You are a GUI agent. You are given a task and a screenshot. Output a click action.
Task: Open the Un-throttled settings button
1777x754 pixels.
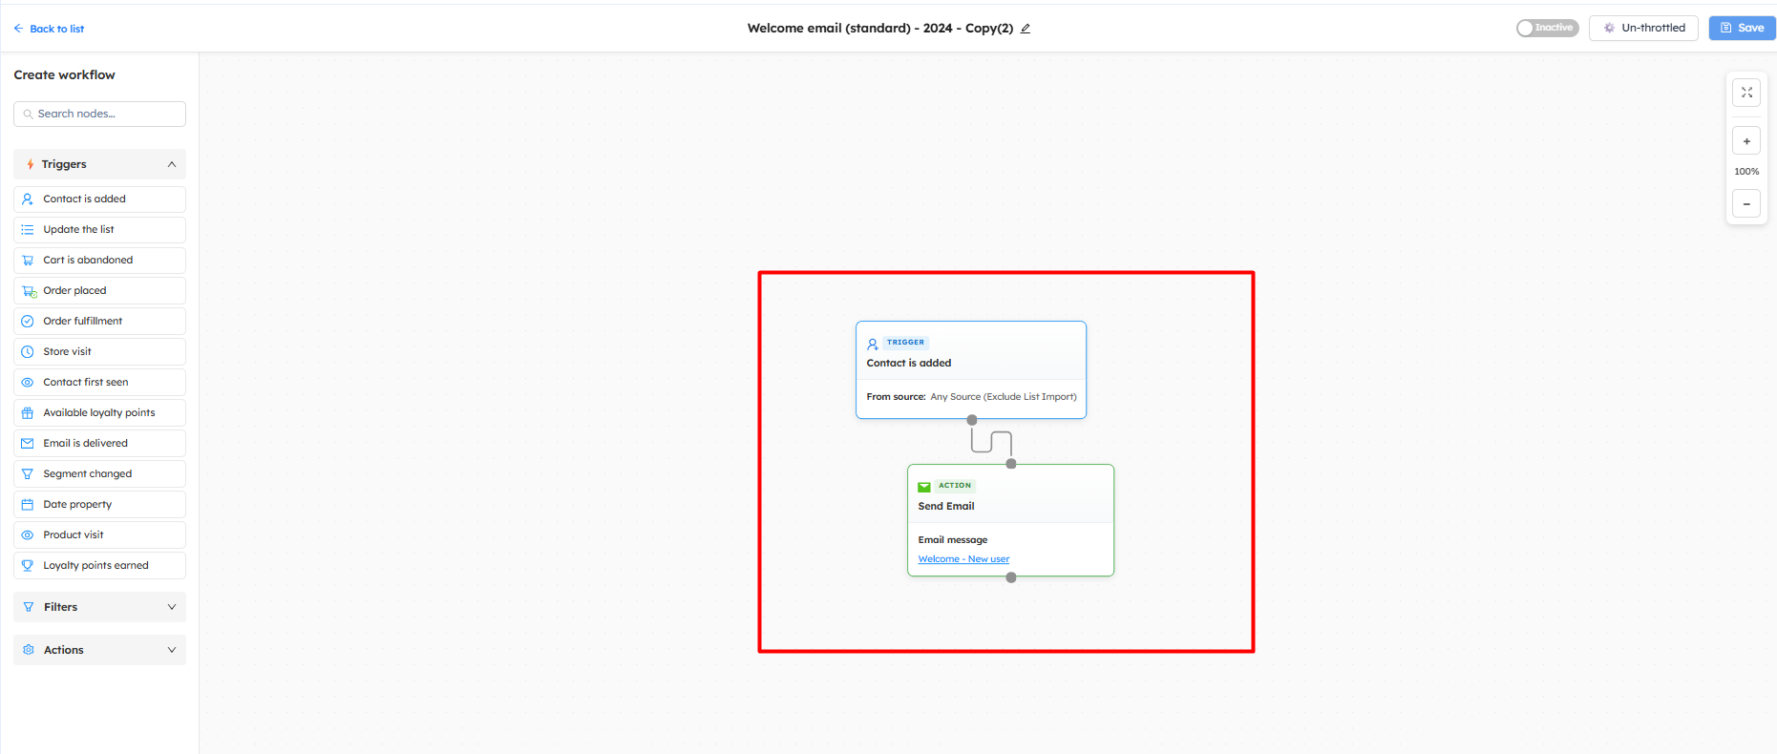tap(1643, 28)
